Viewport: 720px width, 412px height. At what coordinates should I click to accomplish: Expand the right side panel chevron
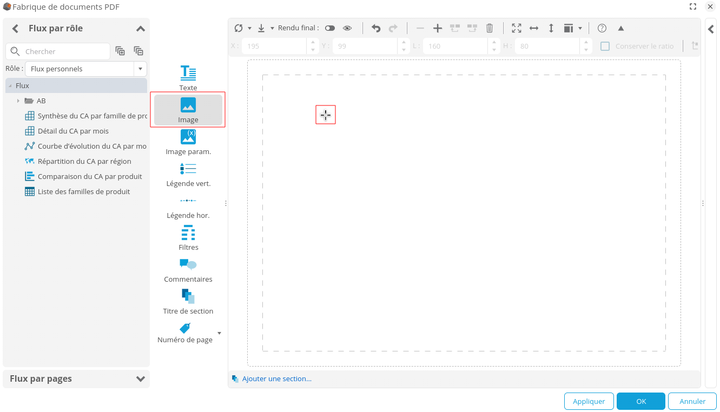pyautogui.click(x=711, y=29)
